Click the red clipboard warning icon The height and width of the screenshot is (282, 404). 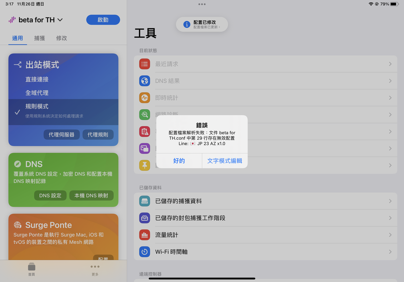click(145, 131)
